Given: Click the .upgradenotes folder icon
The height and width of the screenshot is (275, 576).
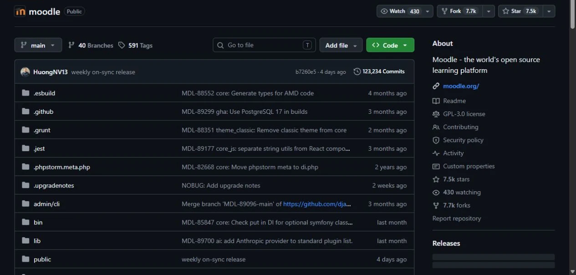Looking at the screenshot, I should (x=25, y=185).
